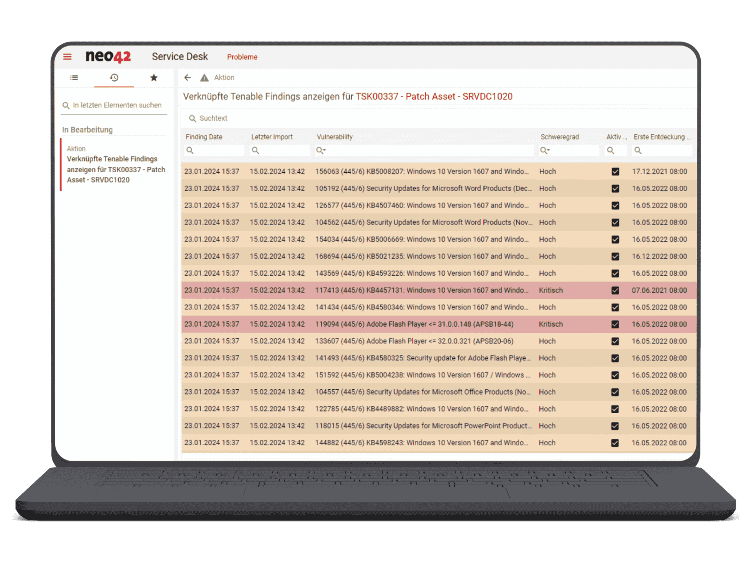Toggle Aktiv checkbox for finding 105192
Viewport: 752px width, 564px height.
tap(615, 188)
